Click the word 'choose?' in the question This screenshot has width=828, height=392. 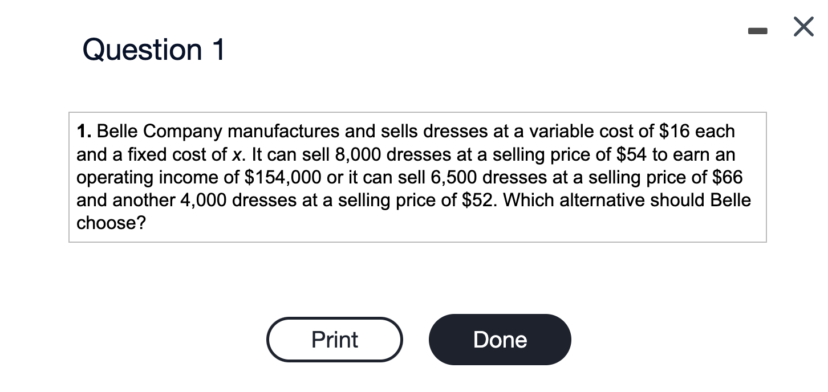coord(112,223)
